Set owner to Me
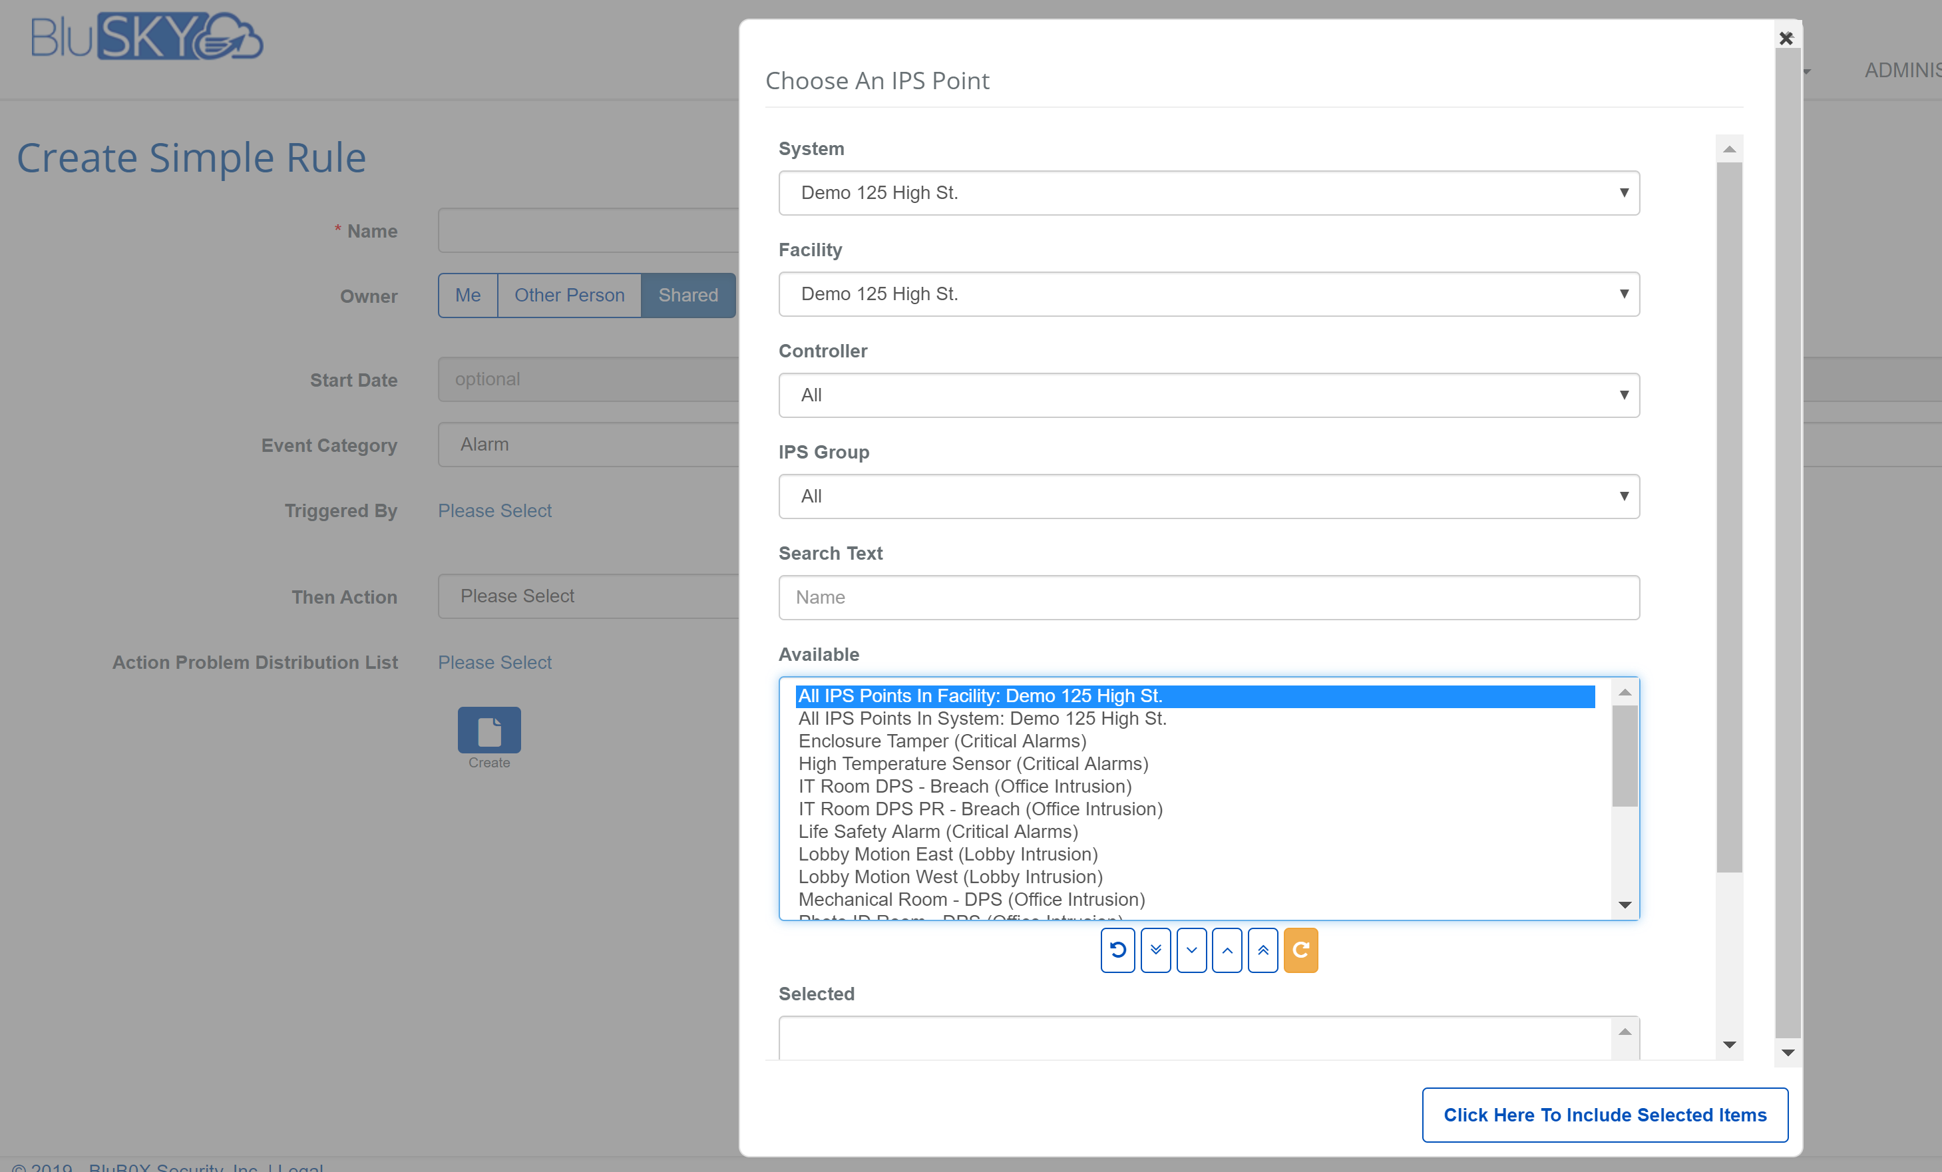This screenshot has width=1942, height=1172. pos(467,295)
